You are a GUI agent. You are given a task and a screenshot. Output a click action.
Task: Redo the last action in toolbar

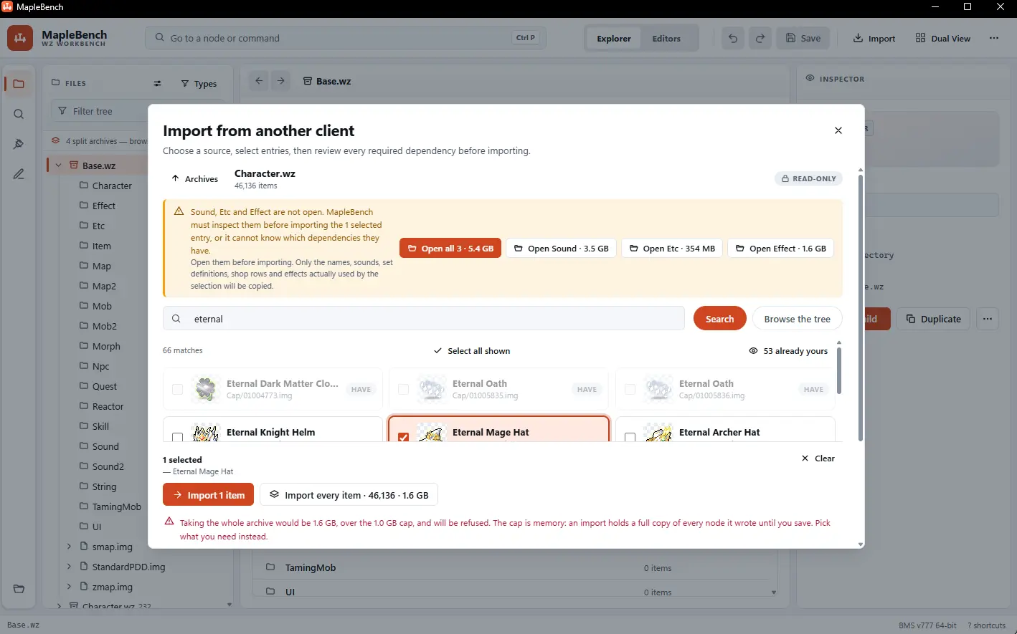pyautogui.click(x=760, y=38)
